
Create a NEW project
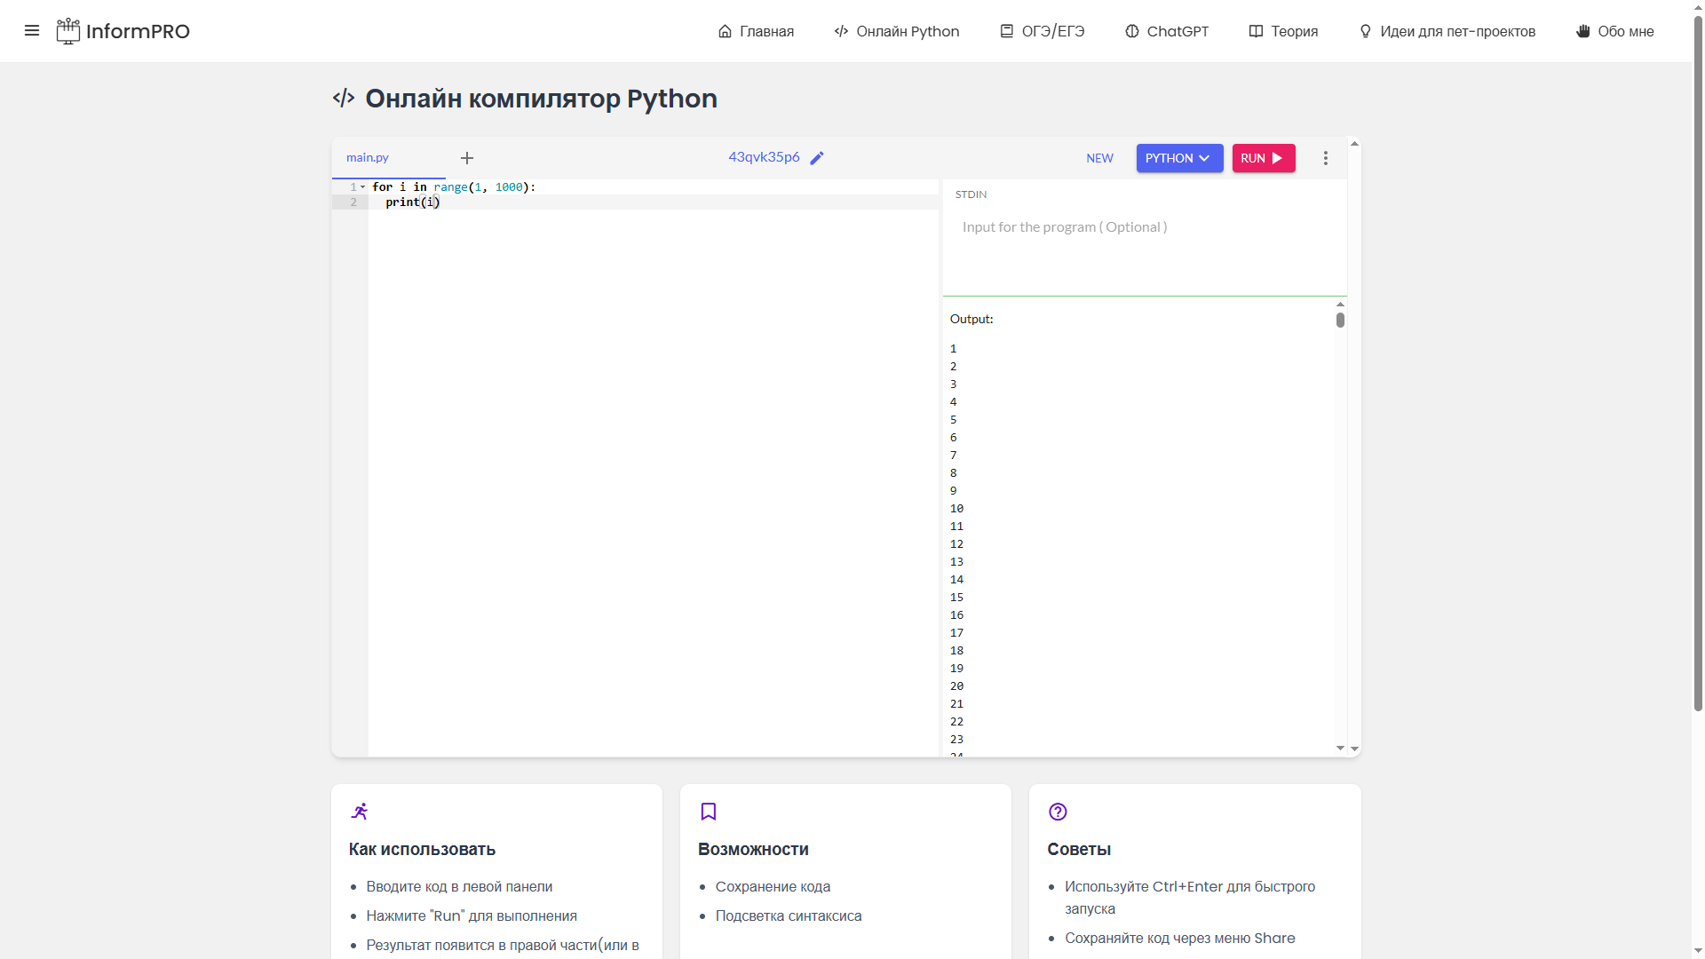tap(1099, 158)
